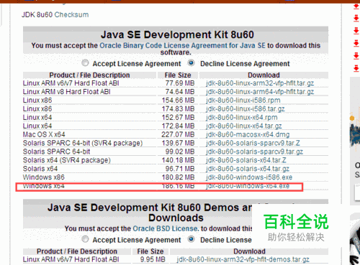Download jdk-8u60-solaris-sparcv9.tar.gz

tap(254, 152)
